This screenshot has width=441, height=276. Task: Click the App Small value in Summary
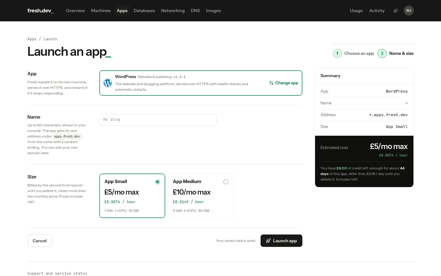tap(397, 127)
